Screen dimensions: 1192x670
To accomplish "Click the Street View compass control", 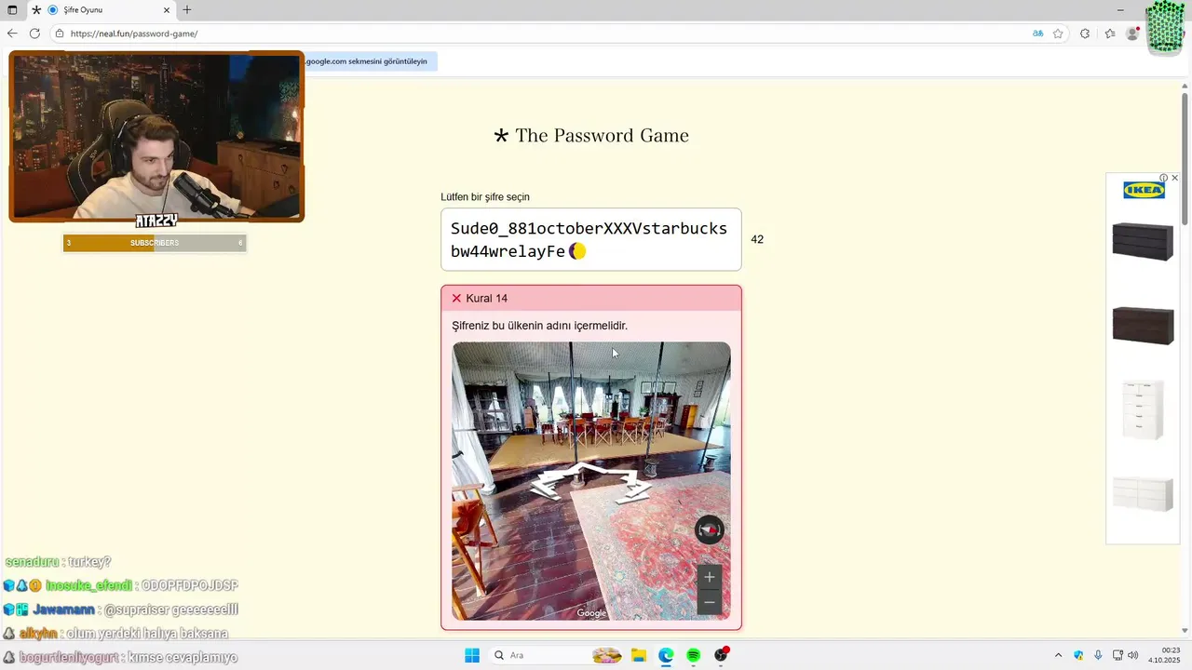I will pos(710,530).
